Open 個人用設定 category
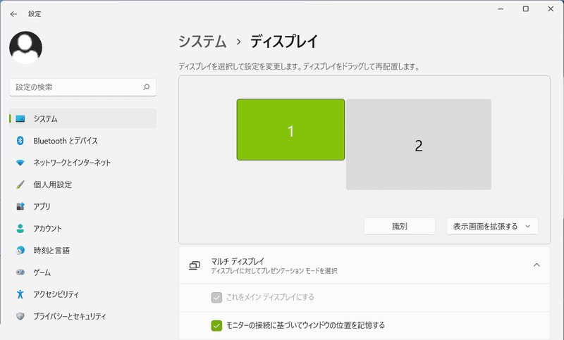 (82, 184)
